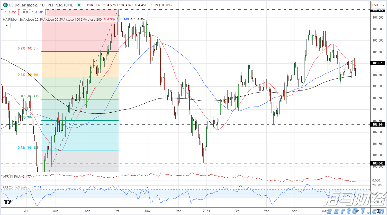Click the 2024 label on the time axis
This screenshot has height=215, width=387.
pyautogui.click(x=206, y=211)
